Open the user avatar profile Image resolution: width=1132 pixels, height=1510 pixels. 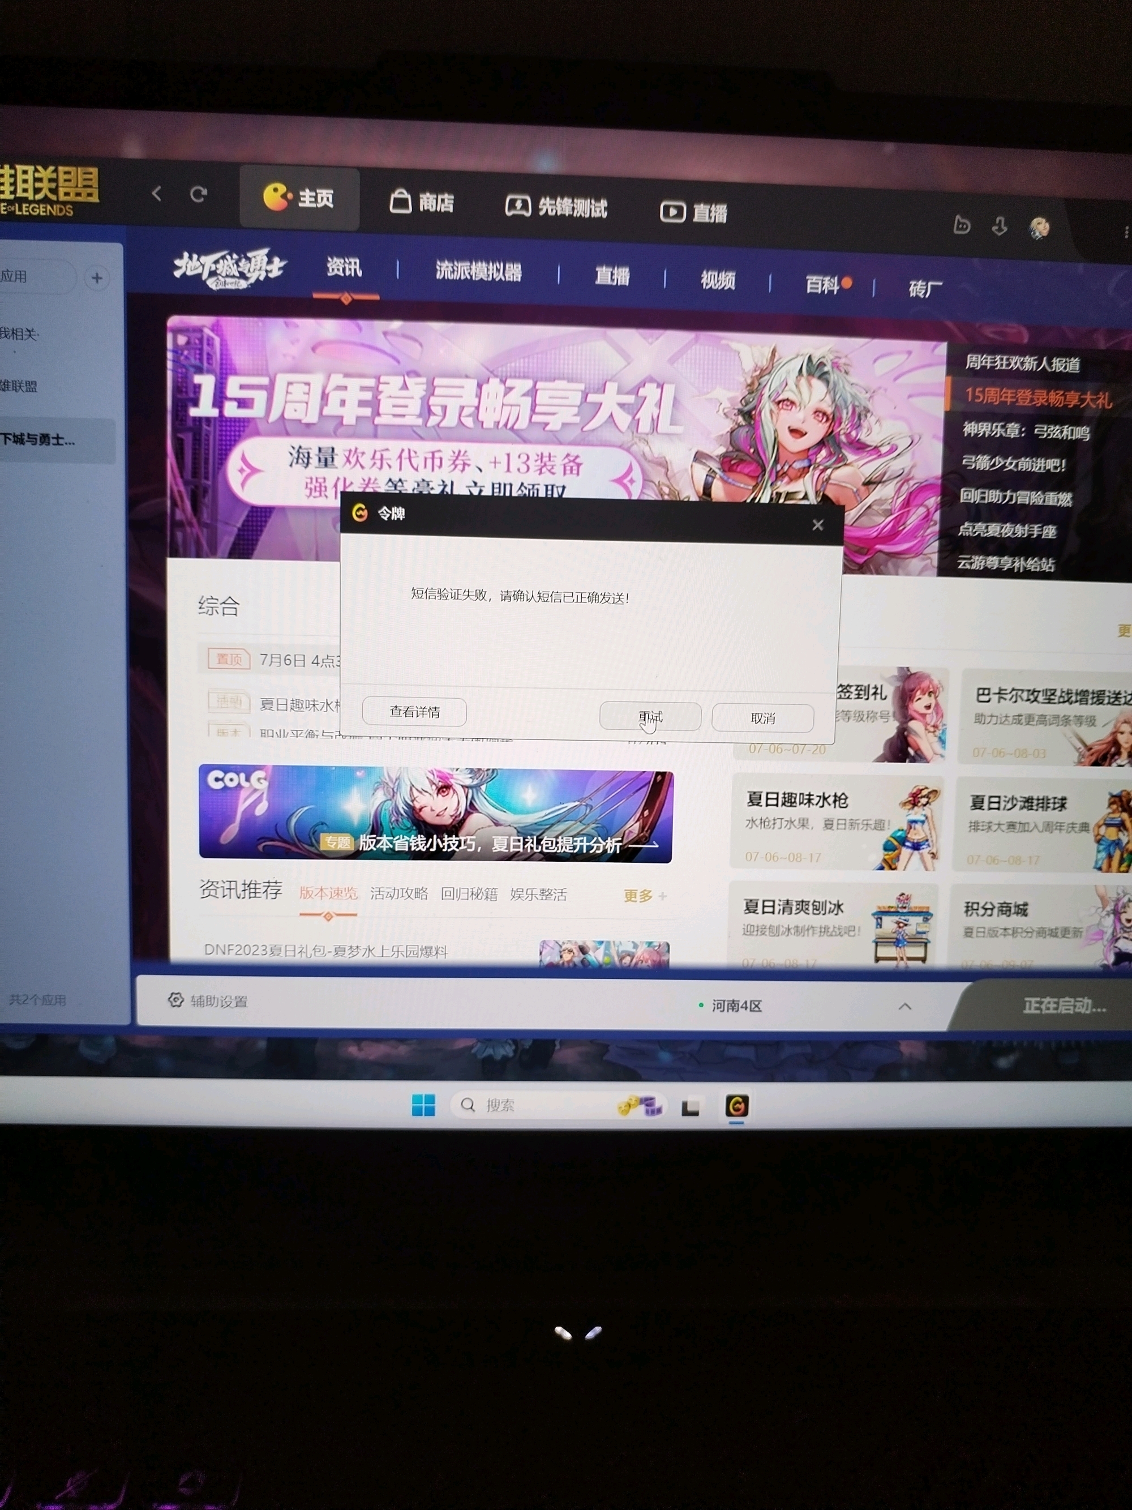[1039, 228]
